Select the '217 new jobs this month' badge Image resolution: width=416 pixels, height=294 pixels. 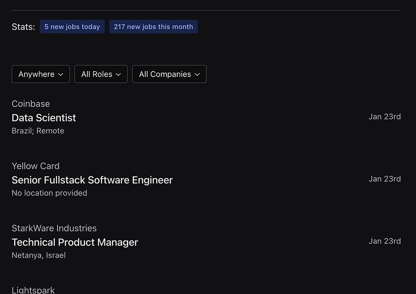pyautogui.click(x=153, y=27)
